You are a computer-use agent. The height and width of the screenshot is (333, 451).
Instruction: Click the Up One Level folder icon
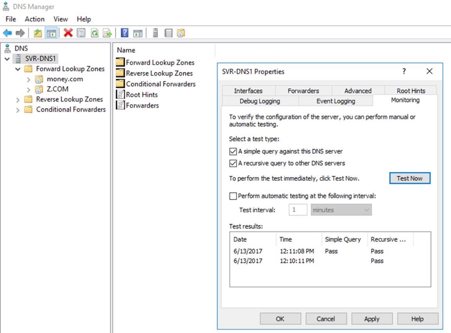click(x=38, y=33)
